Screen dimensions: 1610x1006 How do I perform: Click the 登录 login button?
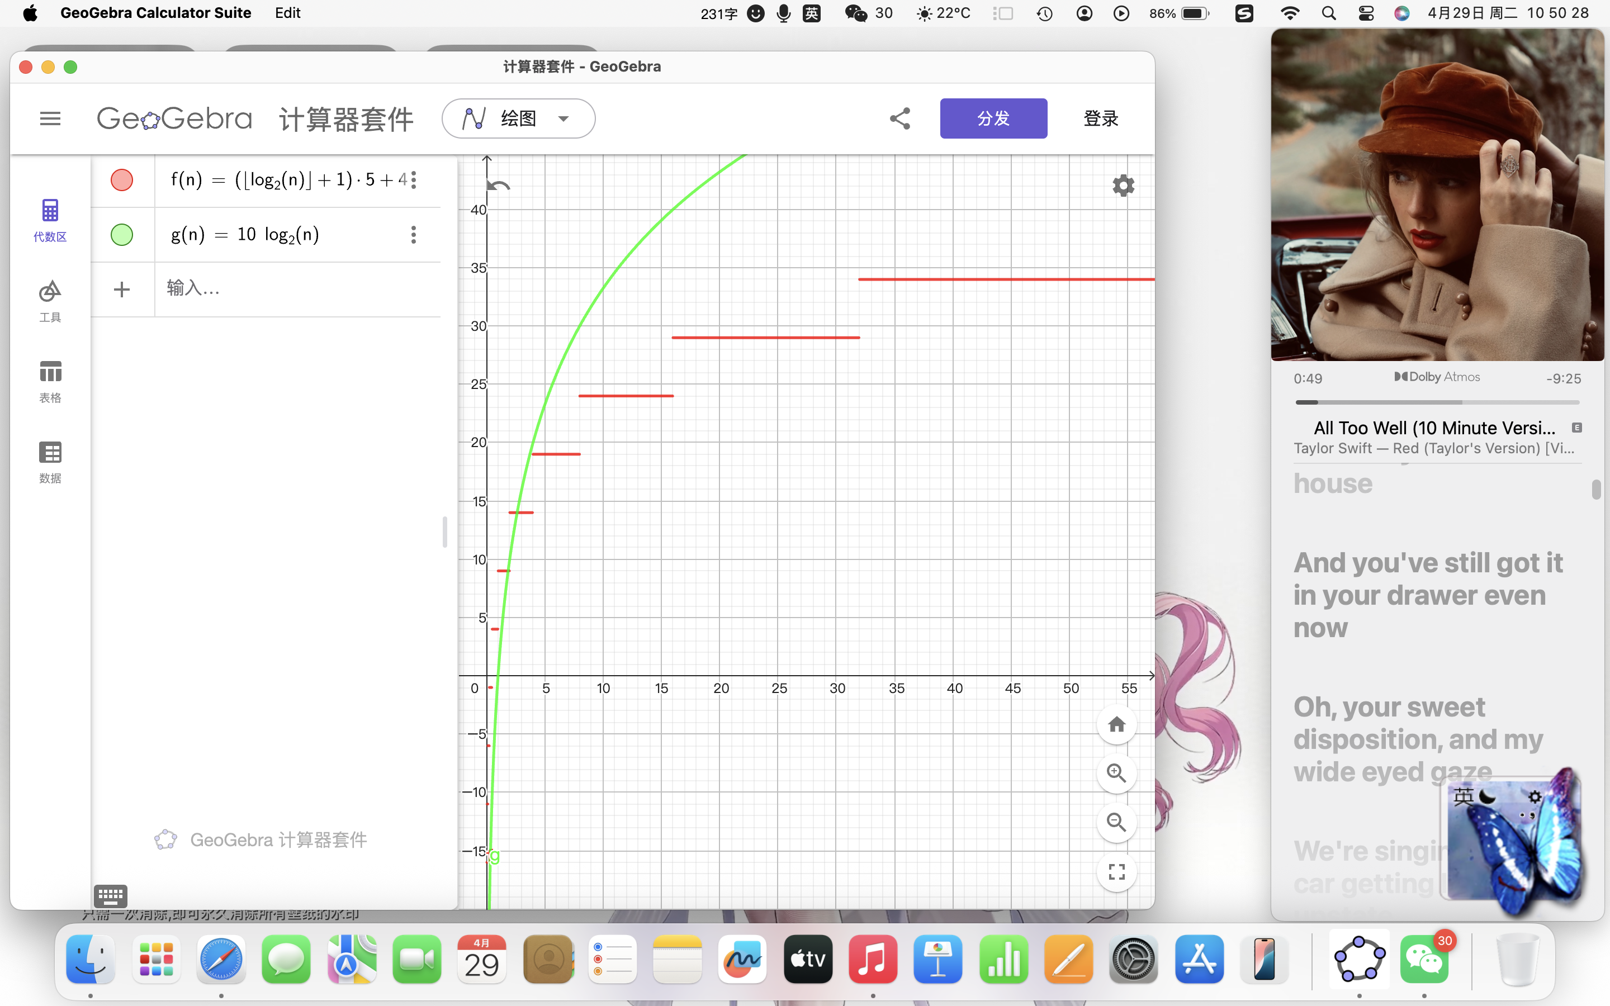(1101, 118)
